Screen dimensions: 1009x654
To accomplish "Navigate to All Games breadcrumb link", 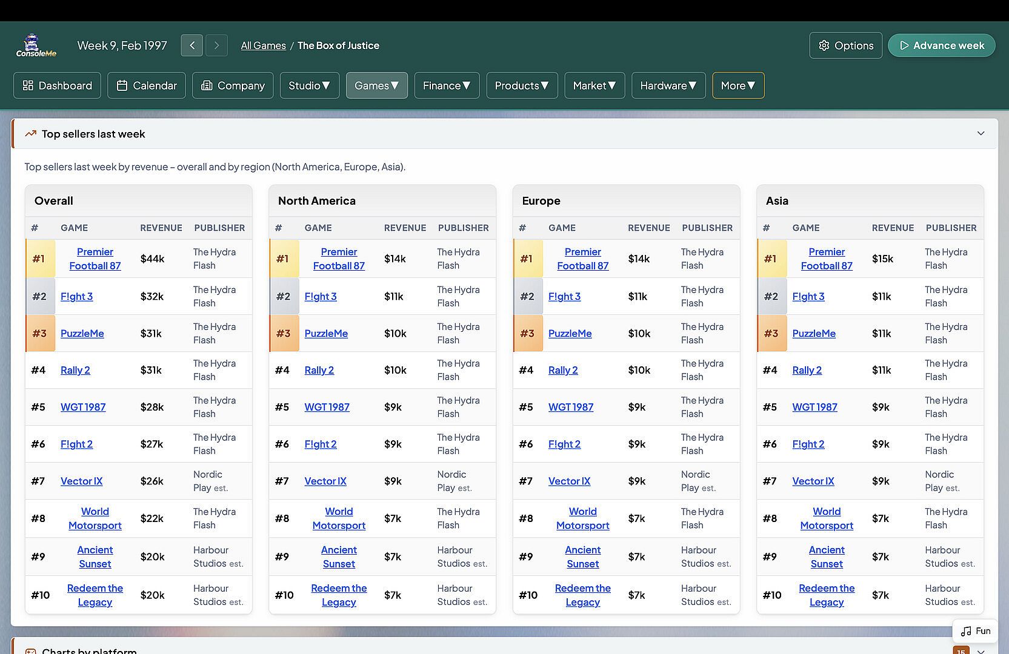I will [263, 45].
